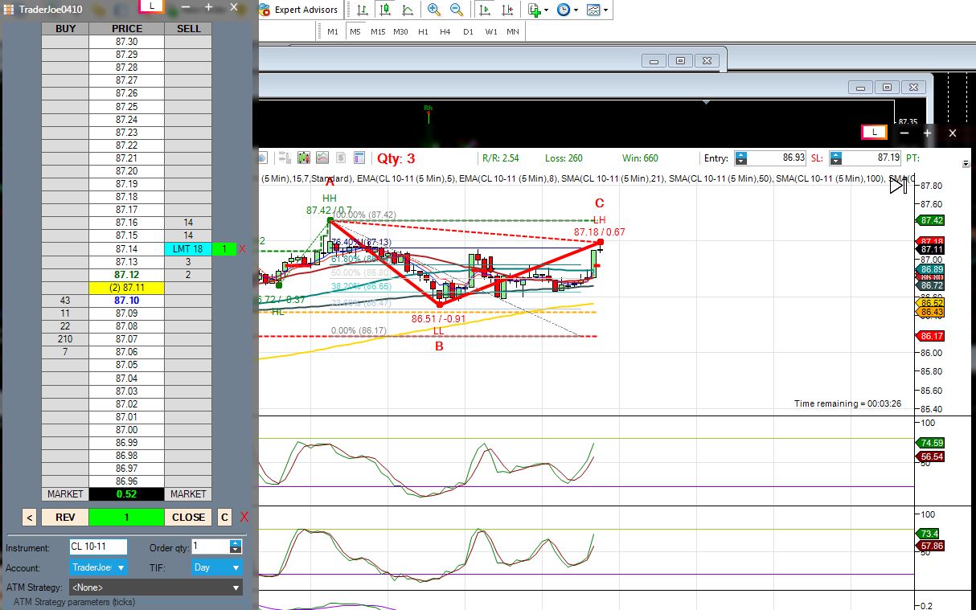Expand the templates dropdown arrow
The height and width of the screenshot is (610, 976).
pos(605,10)
